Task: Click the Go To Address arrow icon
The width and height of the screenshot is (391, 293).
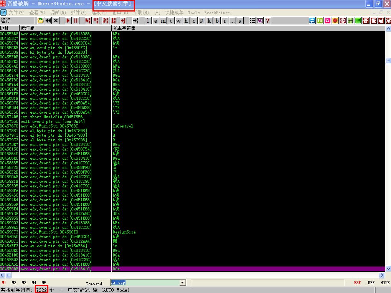Action: (x=136, y=21)
